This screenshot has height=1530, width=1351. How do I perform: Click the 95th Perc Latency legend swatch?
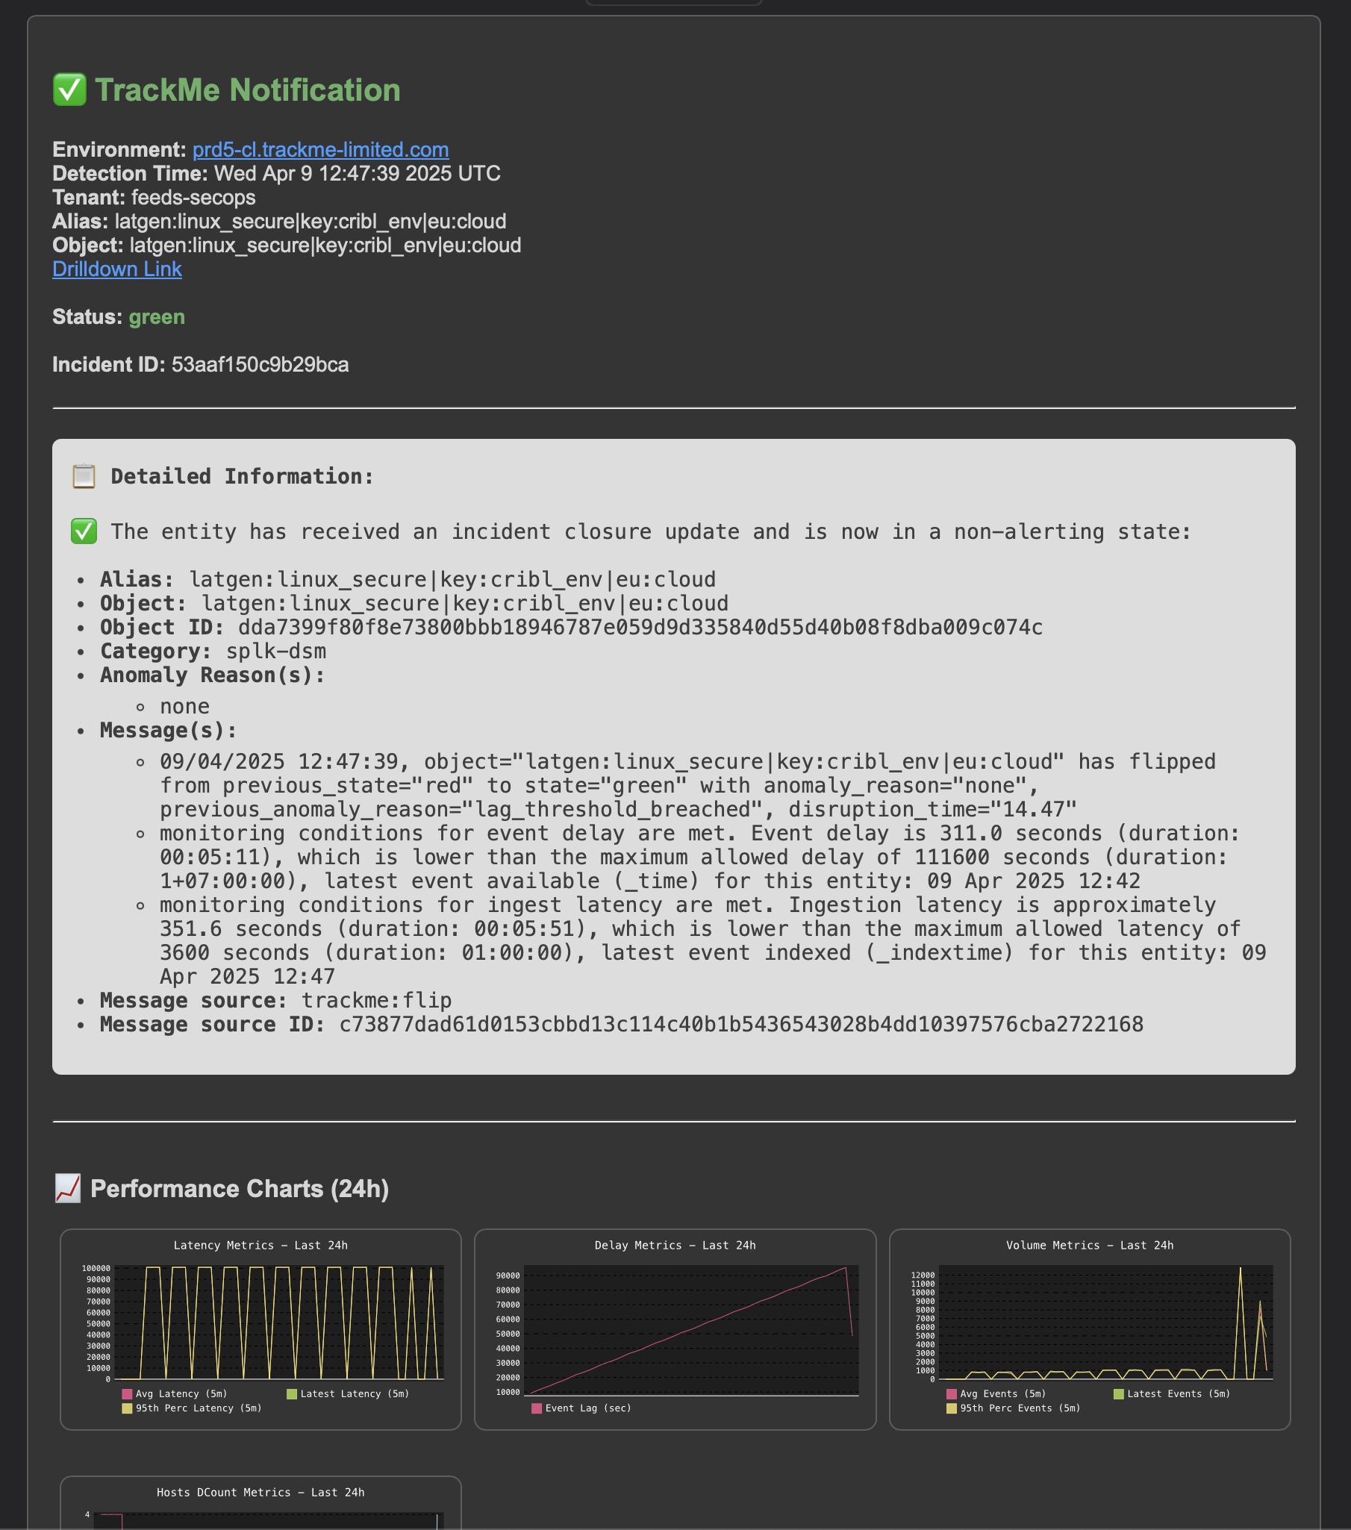coord(127,1408)
